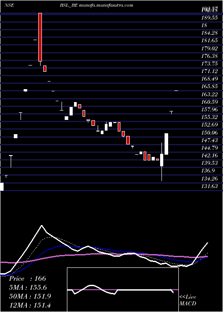Click the 173.75 price axis label
Image resolution: width=223 pixels, height=312 pixels.
point(209,64)
